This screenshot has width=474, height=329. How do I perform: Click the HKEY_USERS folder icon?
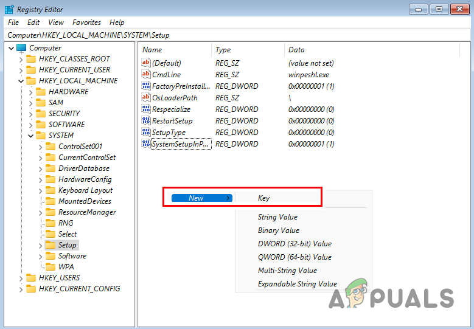(31, 278)
